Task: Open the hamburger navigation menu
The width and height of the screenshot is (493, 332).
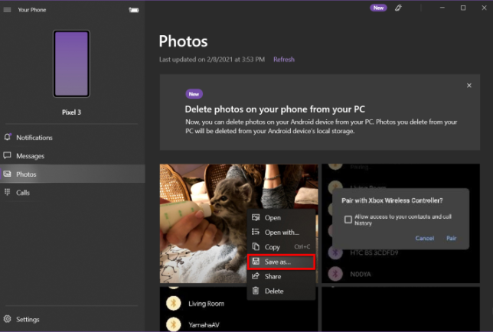Action: coord(7,10)
